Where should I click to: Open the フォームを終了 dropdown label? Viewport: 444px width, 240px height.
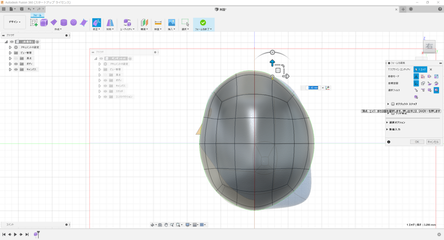pyautogui.click(x=203, y=29)
